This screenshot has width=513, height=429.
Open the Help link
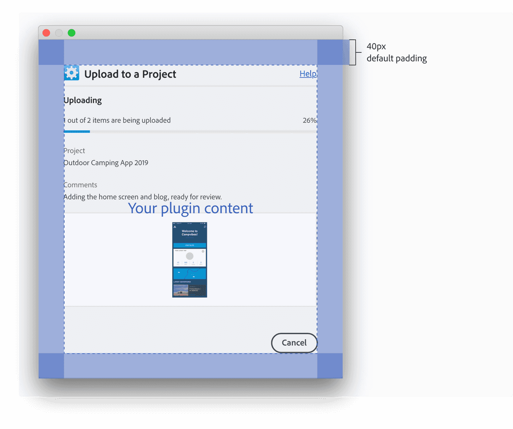tap(308, 74)
